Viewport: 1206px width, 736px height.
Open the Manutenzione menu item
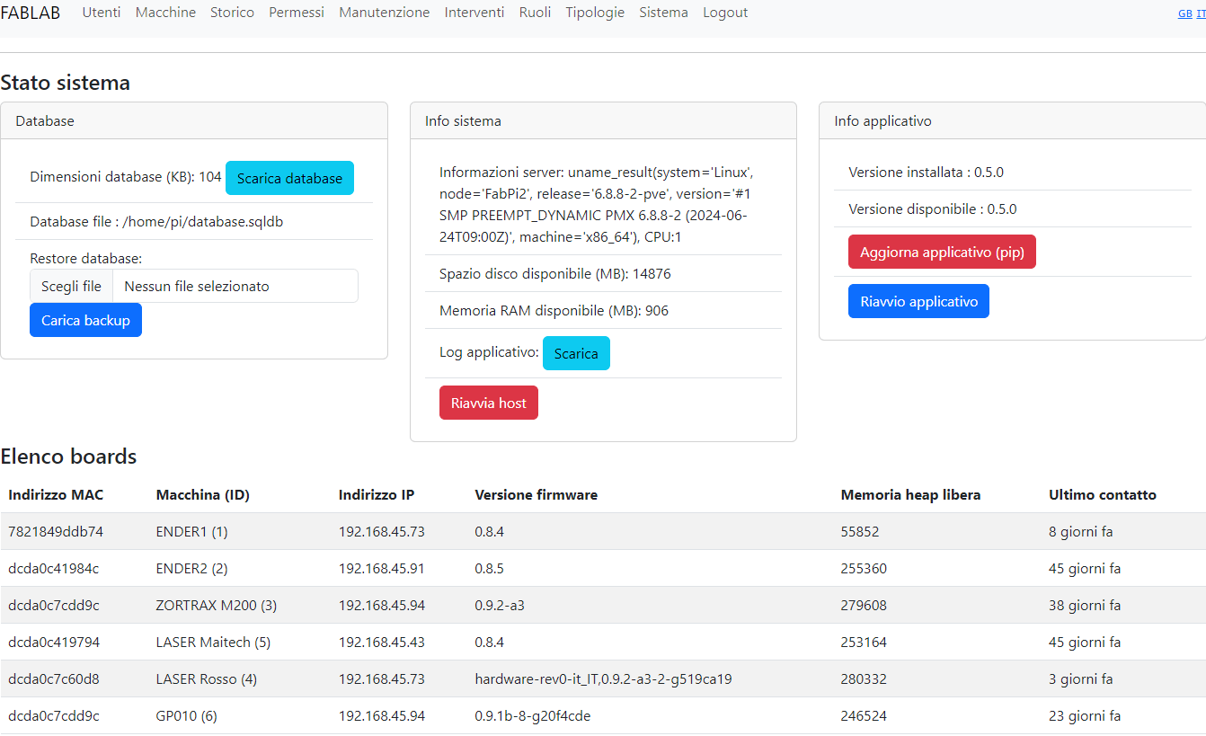[385, 13]
